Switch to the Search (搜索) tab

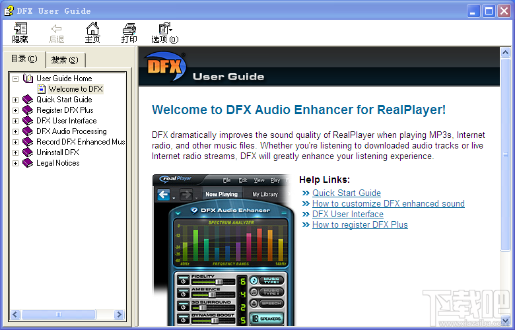(65, 60)
